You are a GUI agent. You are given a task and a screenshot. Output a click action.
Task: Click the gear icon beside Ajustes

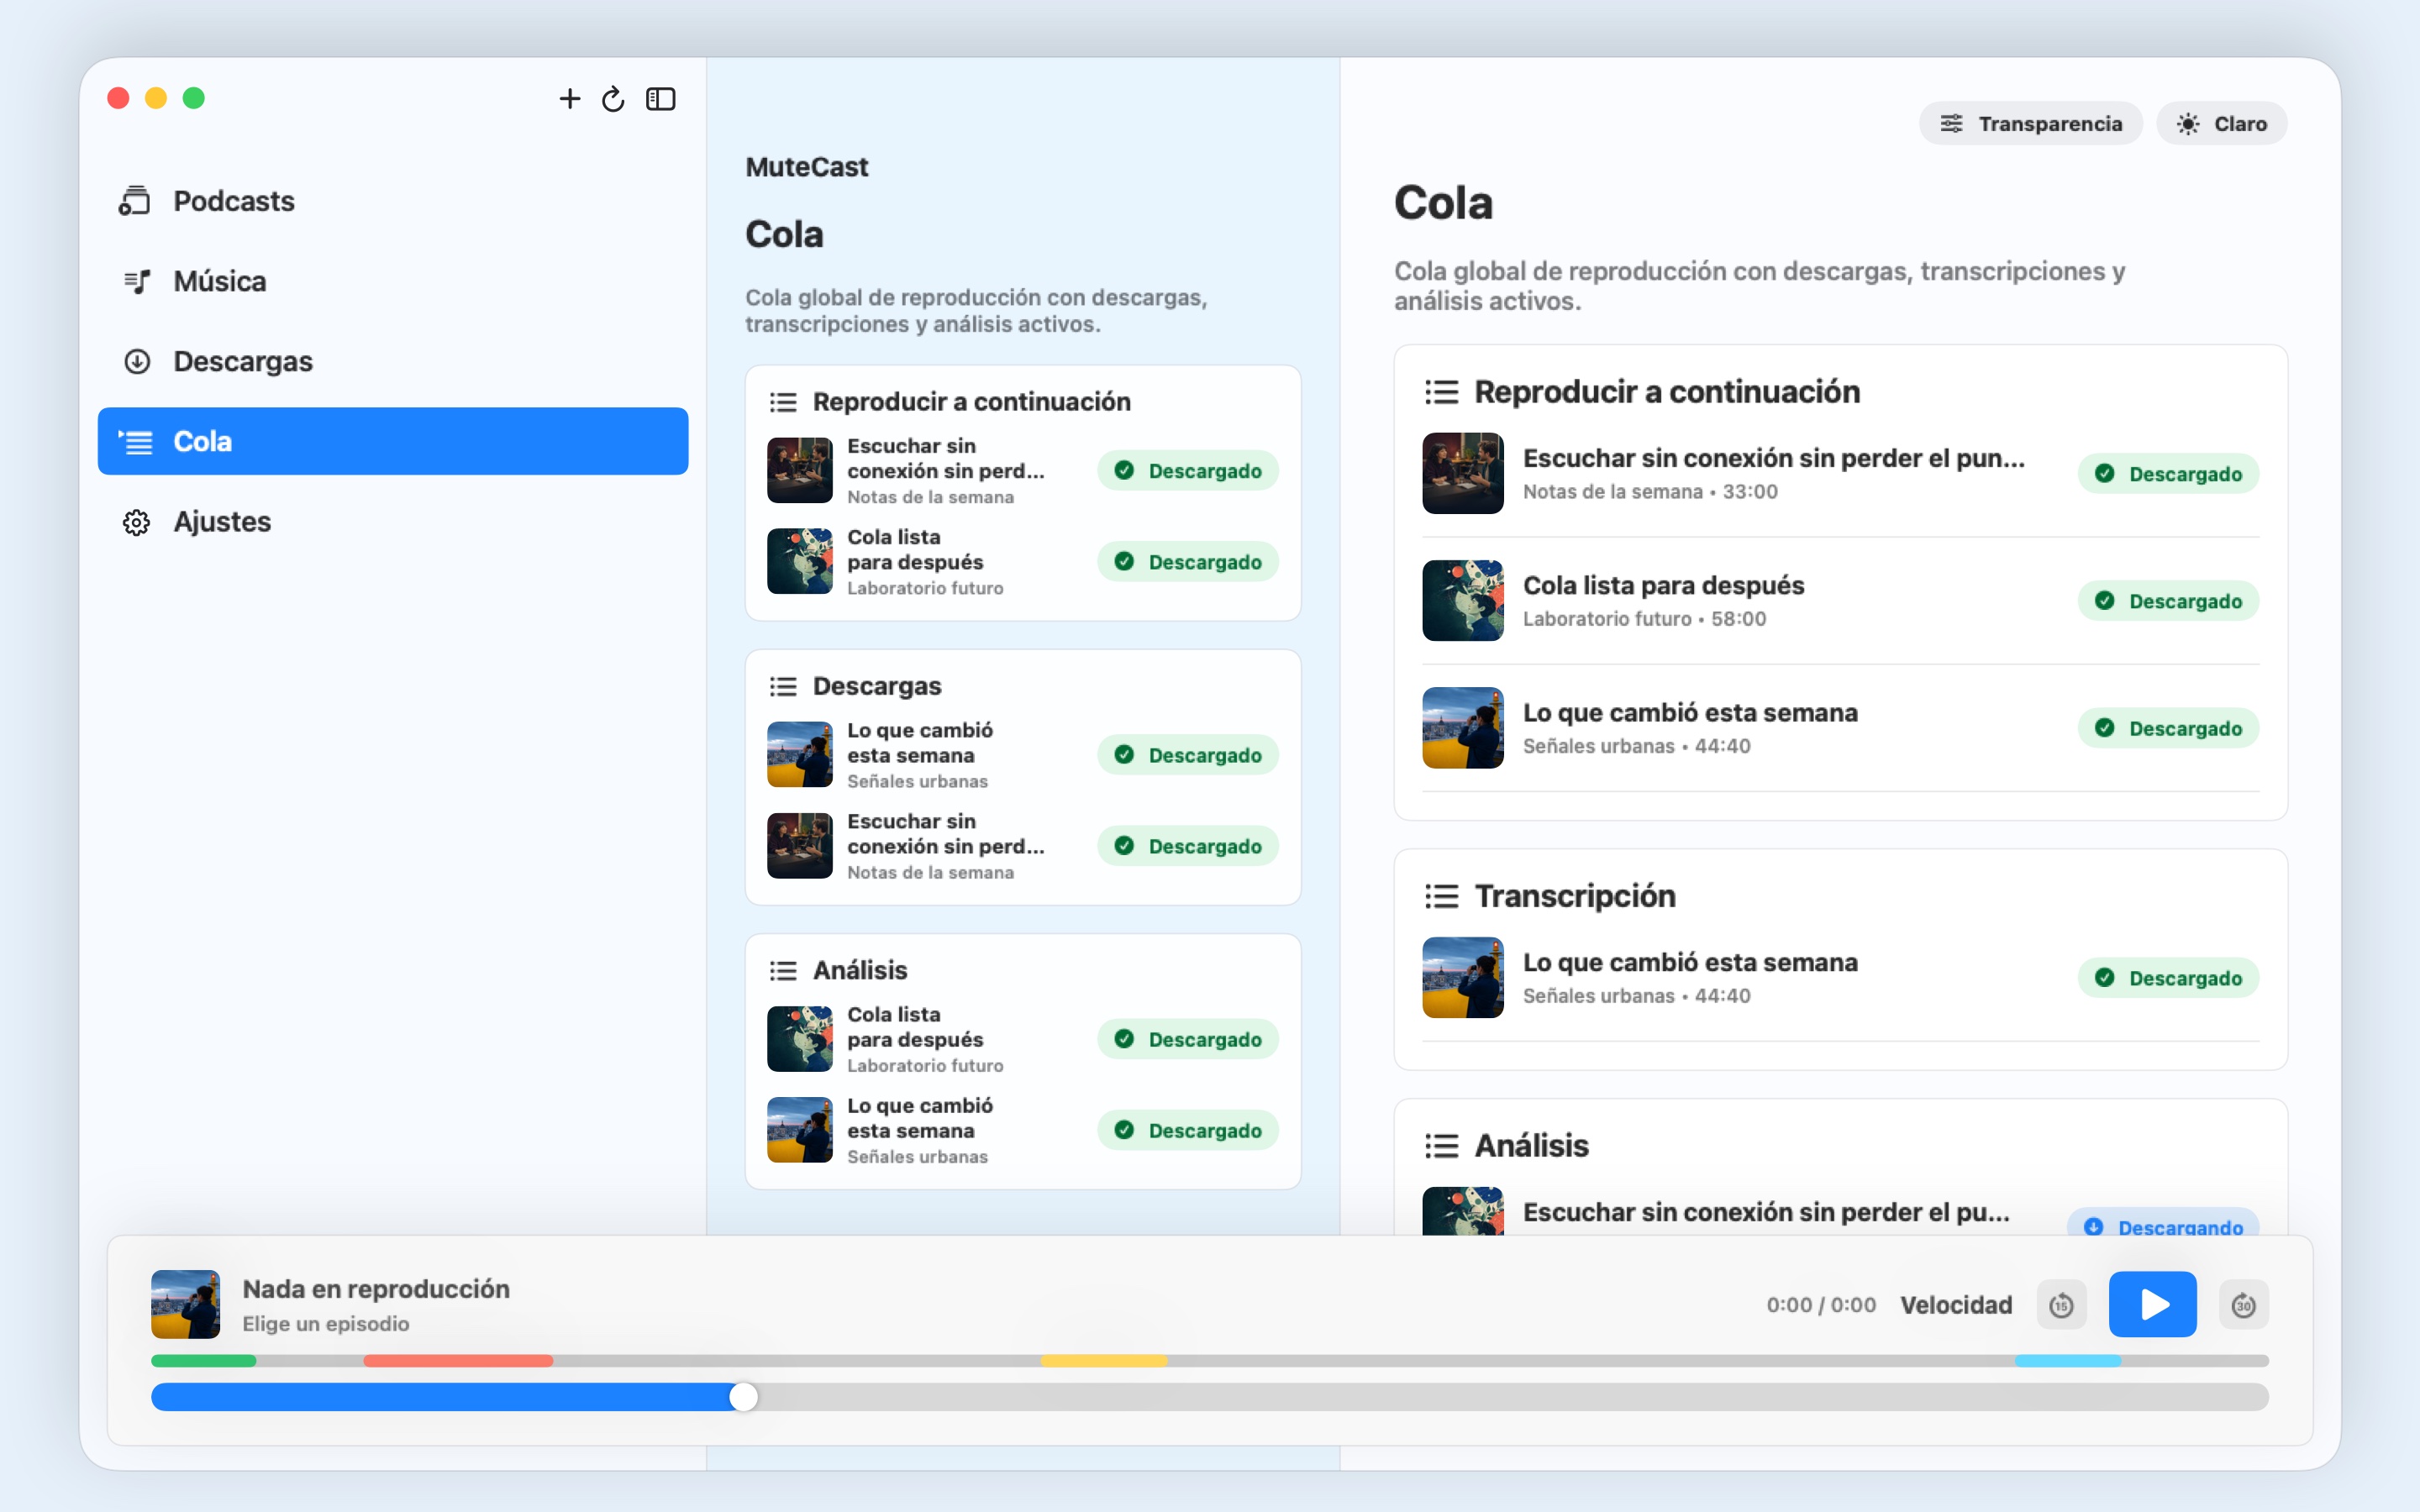tap(137, 522)
